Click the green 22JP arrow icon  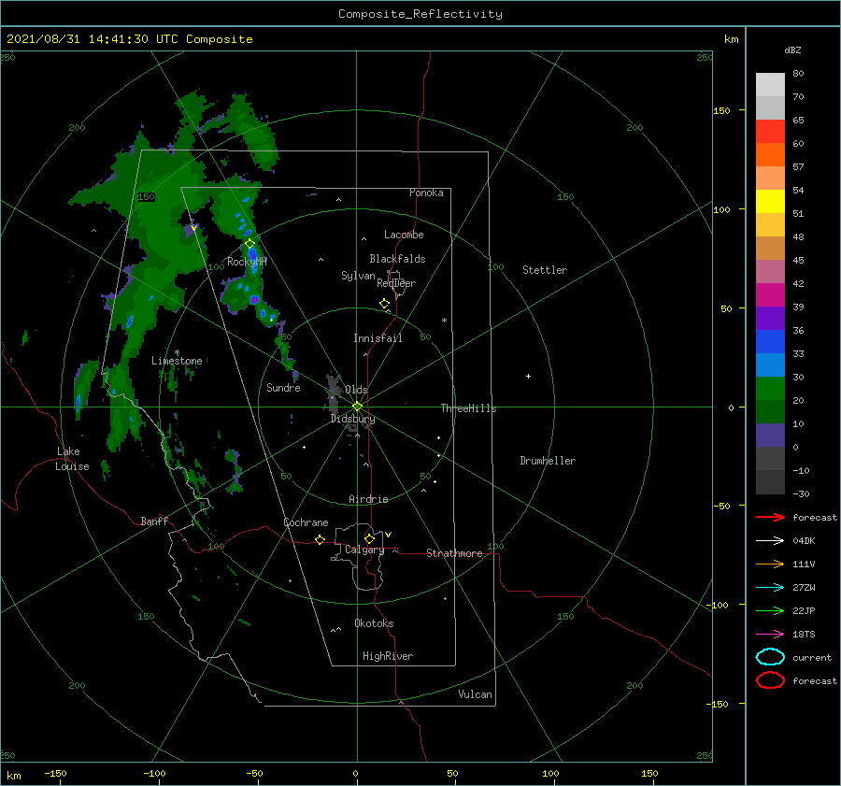[x=770, y=610]
